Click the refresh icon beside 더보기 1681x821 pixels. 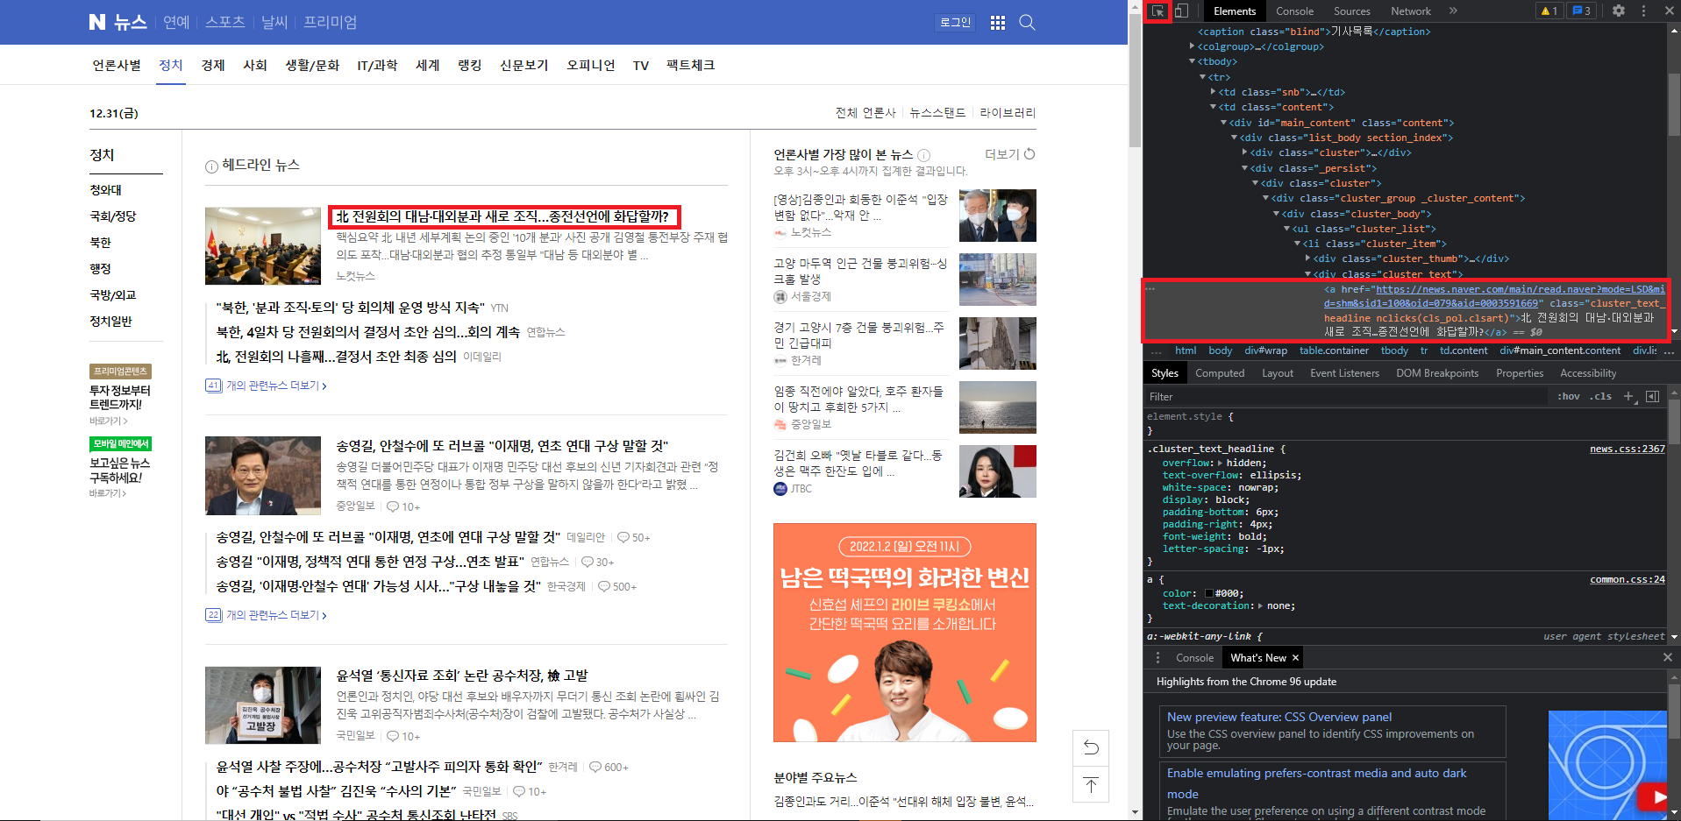tap(1029, 154)
